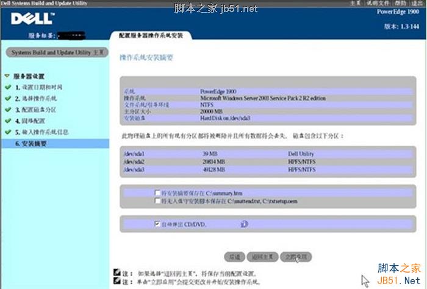Click the "NTFS" file system value
427x289 pixels.
(207, 105)
